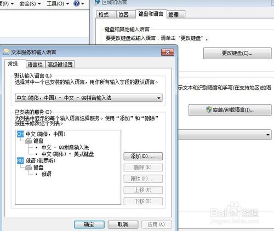Click the 添加(D)... button
Screen dimensions: 274x231
pyautogui.click(x=143, y=157)
